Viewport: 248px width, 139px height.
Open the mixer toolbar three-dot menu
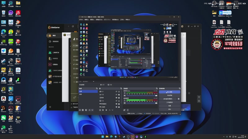[x=128, y=110]
